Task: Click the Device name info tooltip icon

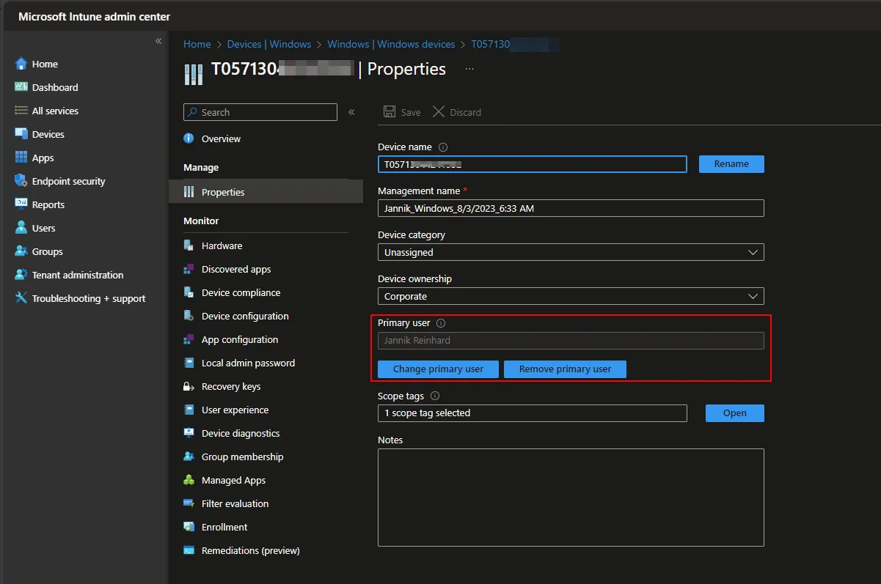Action: (x=442, y=147)
